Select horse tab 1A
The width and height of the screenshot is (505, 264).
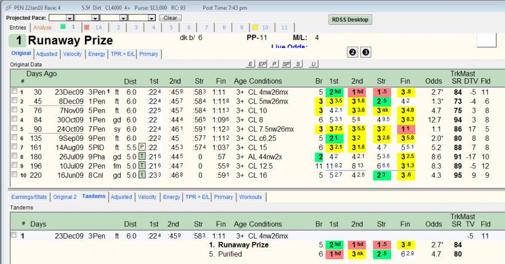(95, 27)
